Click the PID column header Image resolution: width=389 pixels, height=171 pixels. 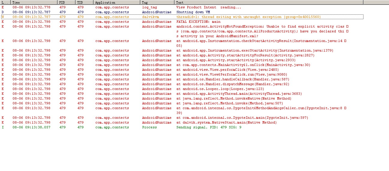coord(67,2)
